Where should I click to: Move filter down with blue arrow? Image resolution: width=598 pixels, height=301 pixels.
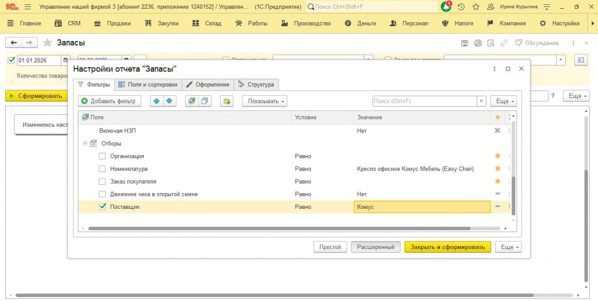coord(169,101)
